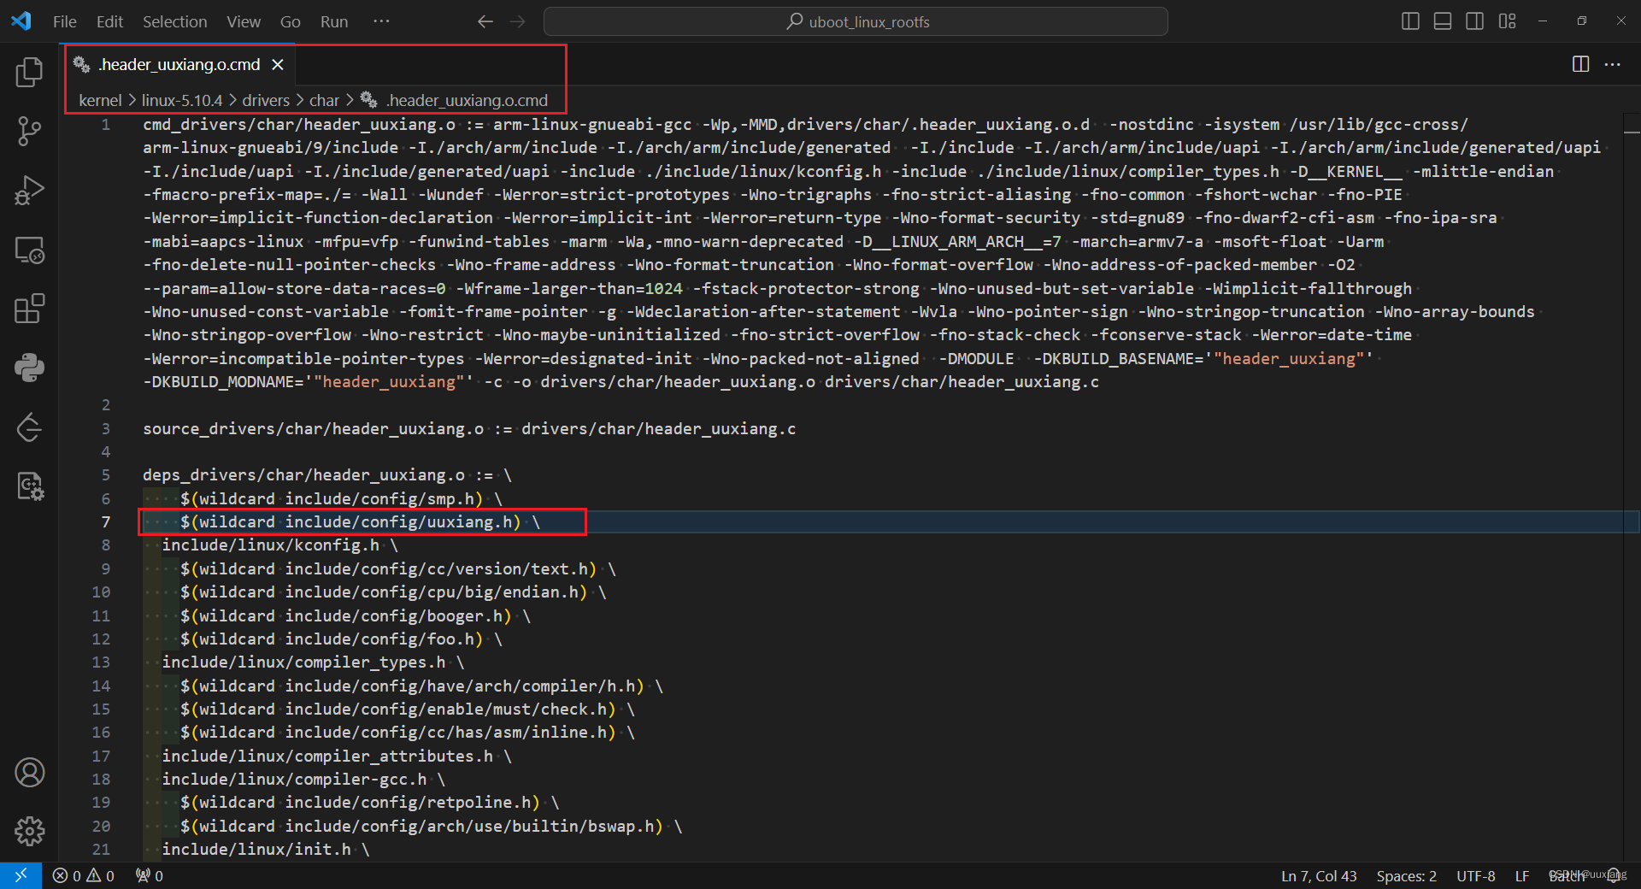
Task: Click the include/config/booger.h line
Action: tap(356, 615)
